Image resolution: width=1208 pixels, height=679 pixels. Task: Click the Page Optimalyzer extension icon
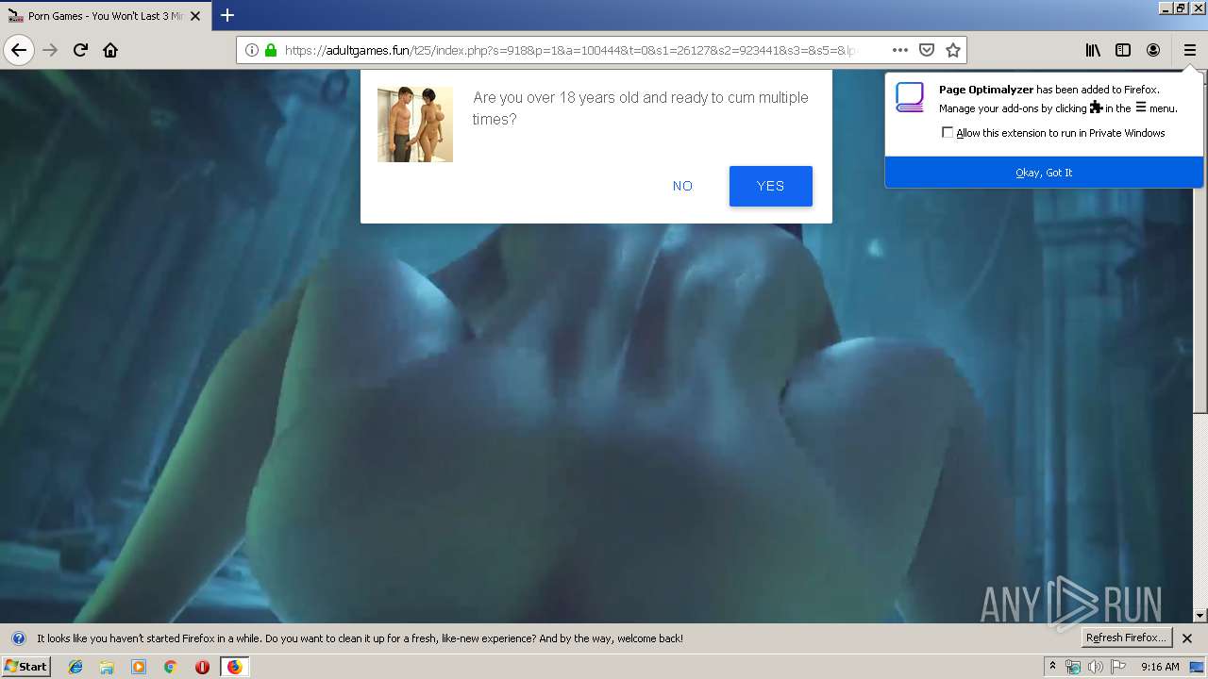click(910, 97)
